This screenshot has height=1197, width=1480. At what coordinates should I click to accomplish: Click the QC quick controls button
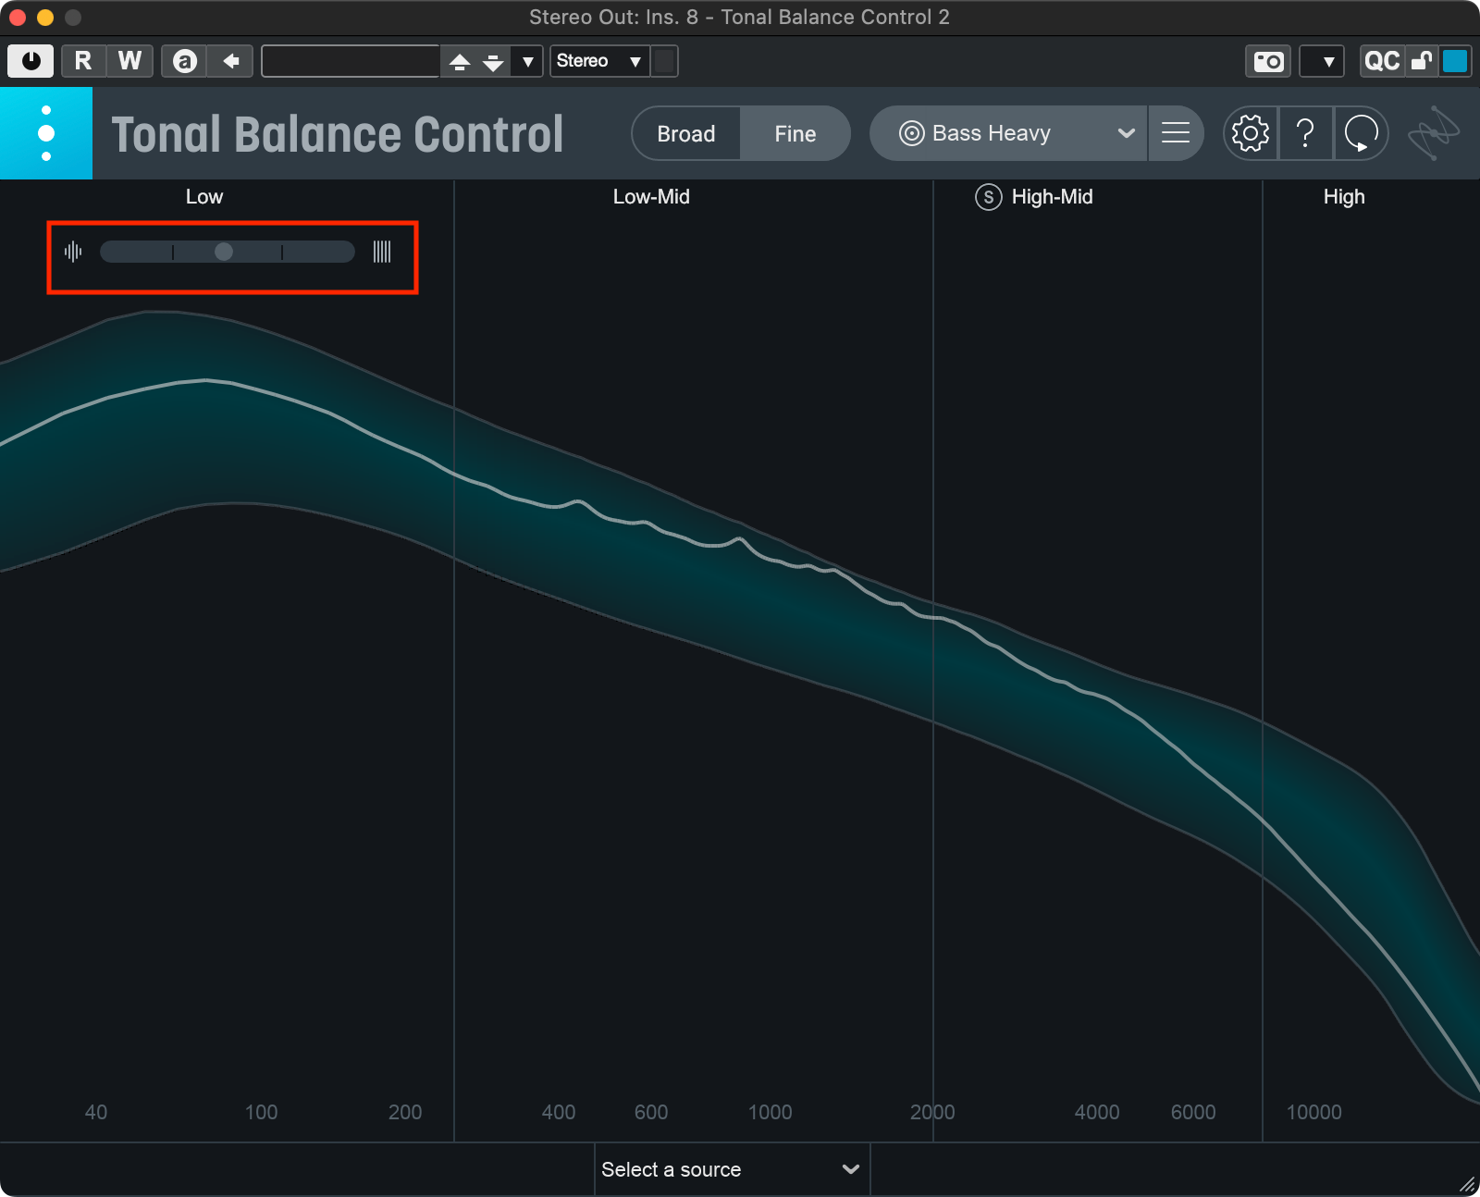point(1382,61)
